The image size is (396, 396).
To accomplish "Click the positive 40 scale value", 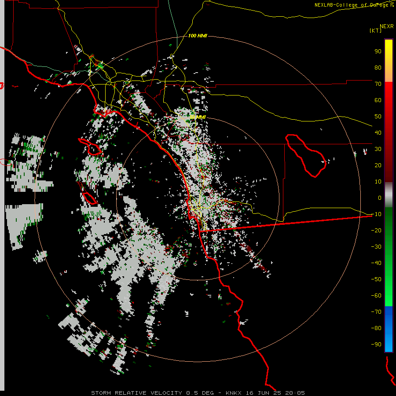I will pos(378,132).
